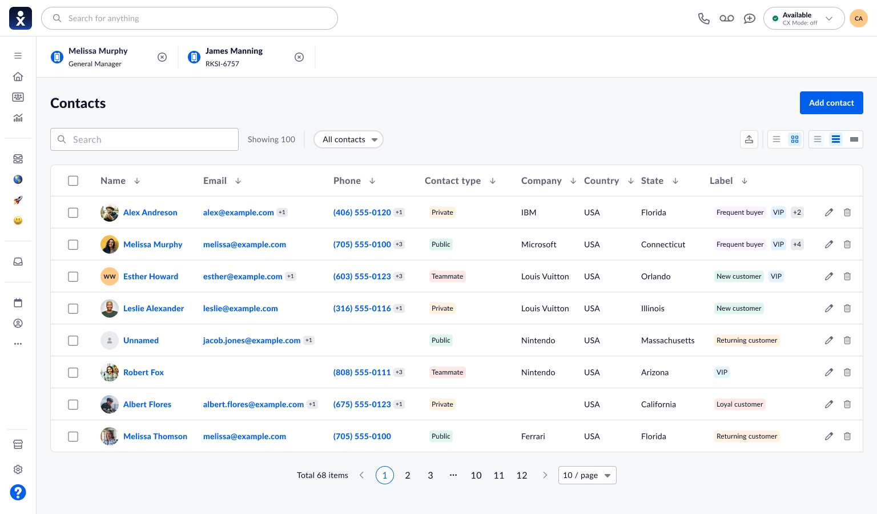Open Esther Howard's contact name link
This screenshot has width=877, height=514.
pyautogui.click(x=151, y=276)
